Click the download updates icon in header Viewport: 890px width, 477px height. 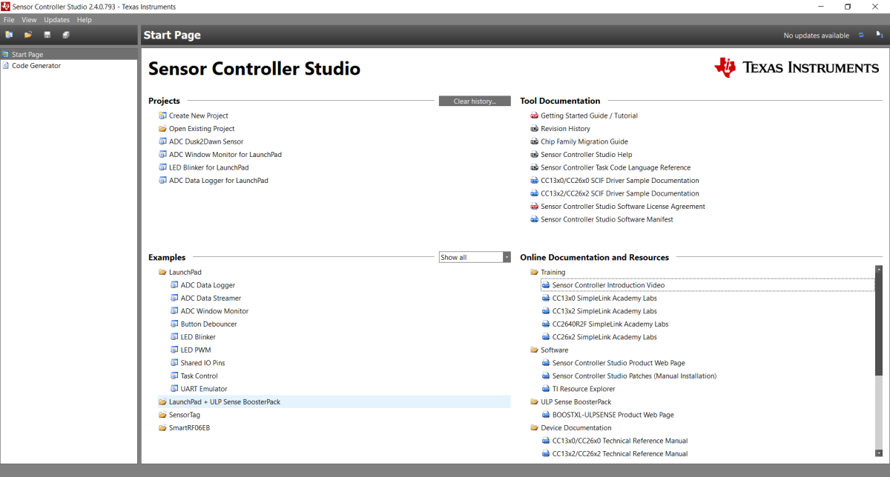[880, 35]
